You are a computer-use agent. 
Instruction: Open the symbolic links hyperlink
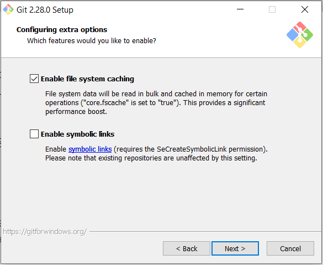pos(90,149)
